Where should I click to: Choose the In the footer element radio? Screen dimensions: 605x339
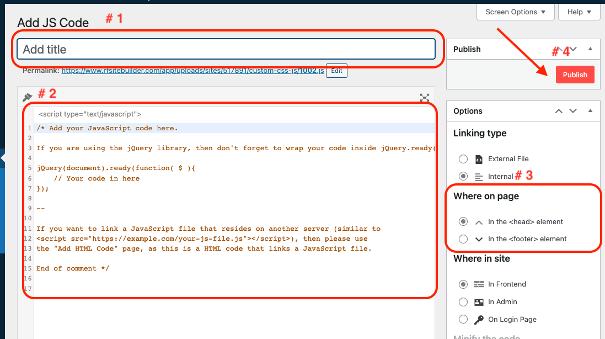pyautogui.click(x=463, y=239)
